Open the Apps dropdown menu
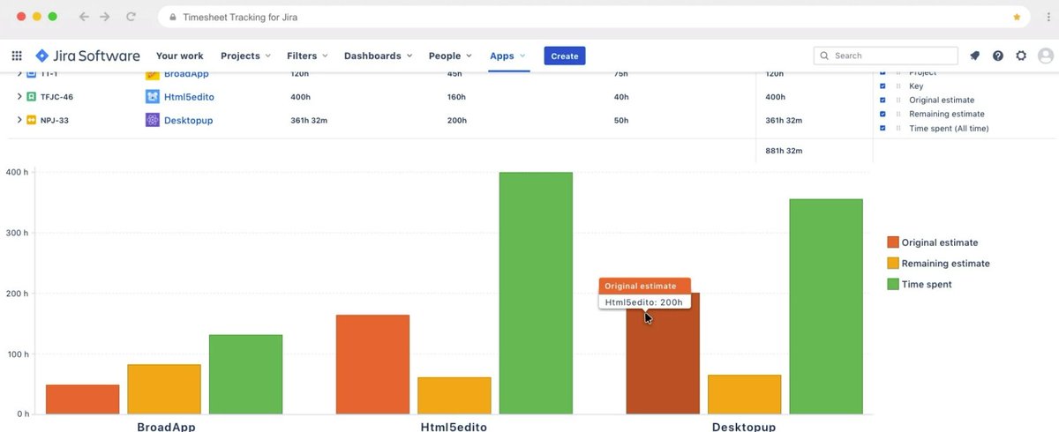This screenshot has width=1059, height=432. click(507, 56)
